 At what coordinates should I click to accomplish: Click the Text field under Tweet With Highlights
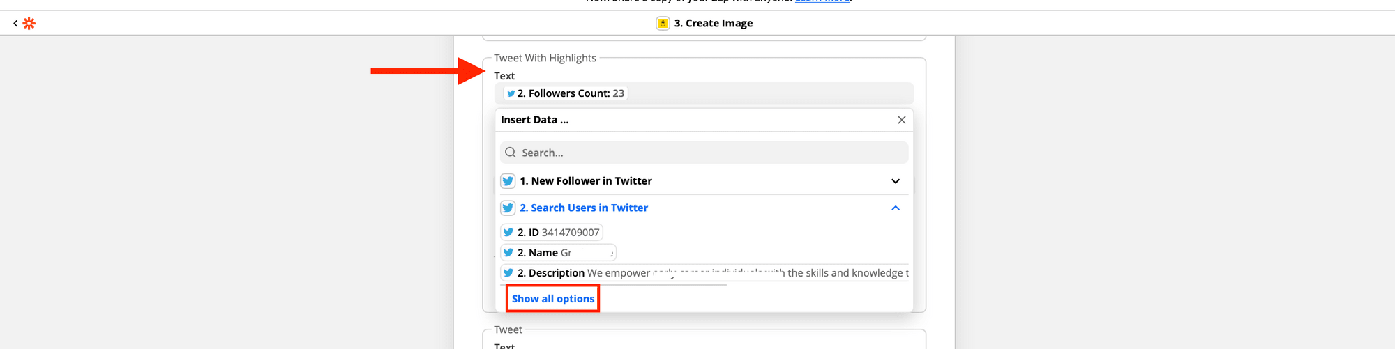(704, 93)
